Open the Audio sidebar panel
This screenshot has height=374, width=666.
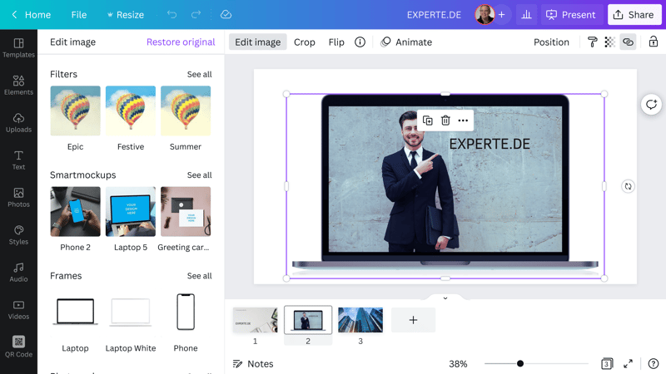[18, 273]
